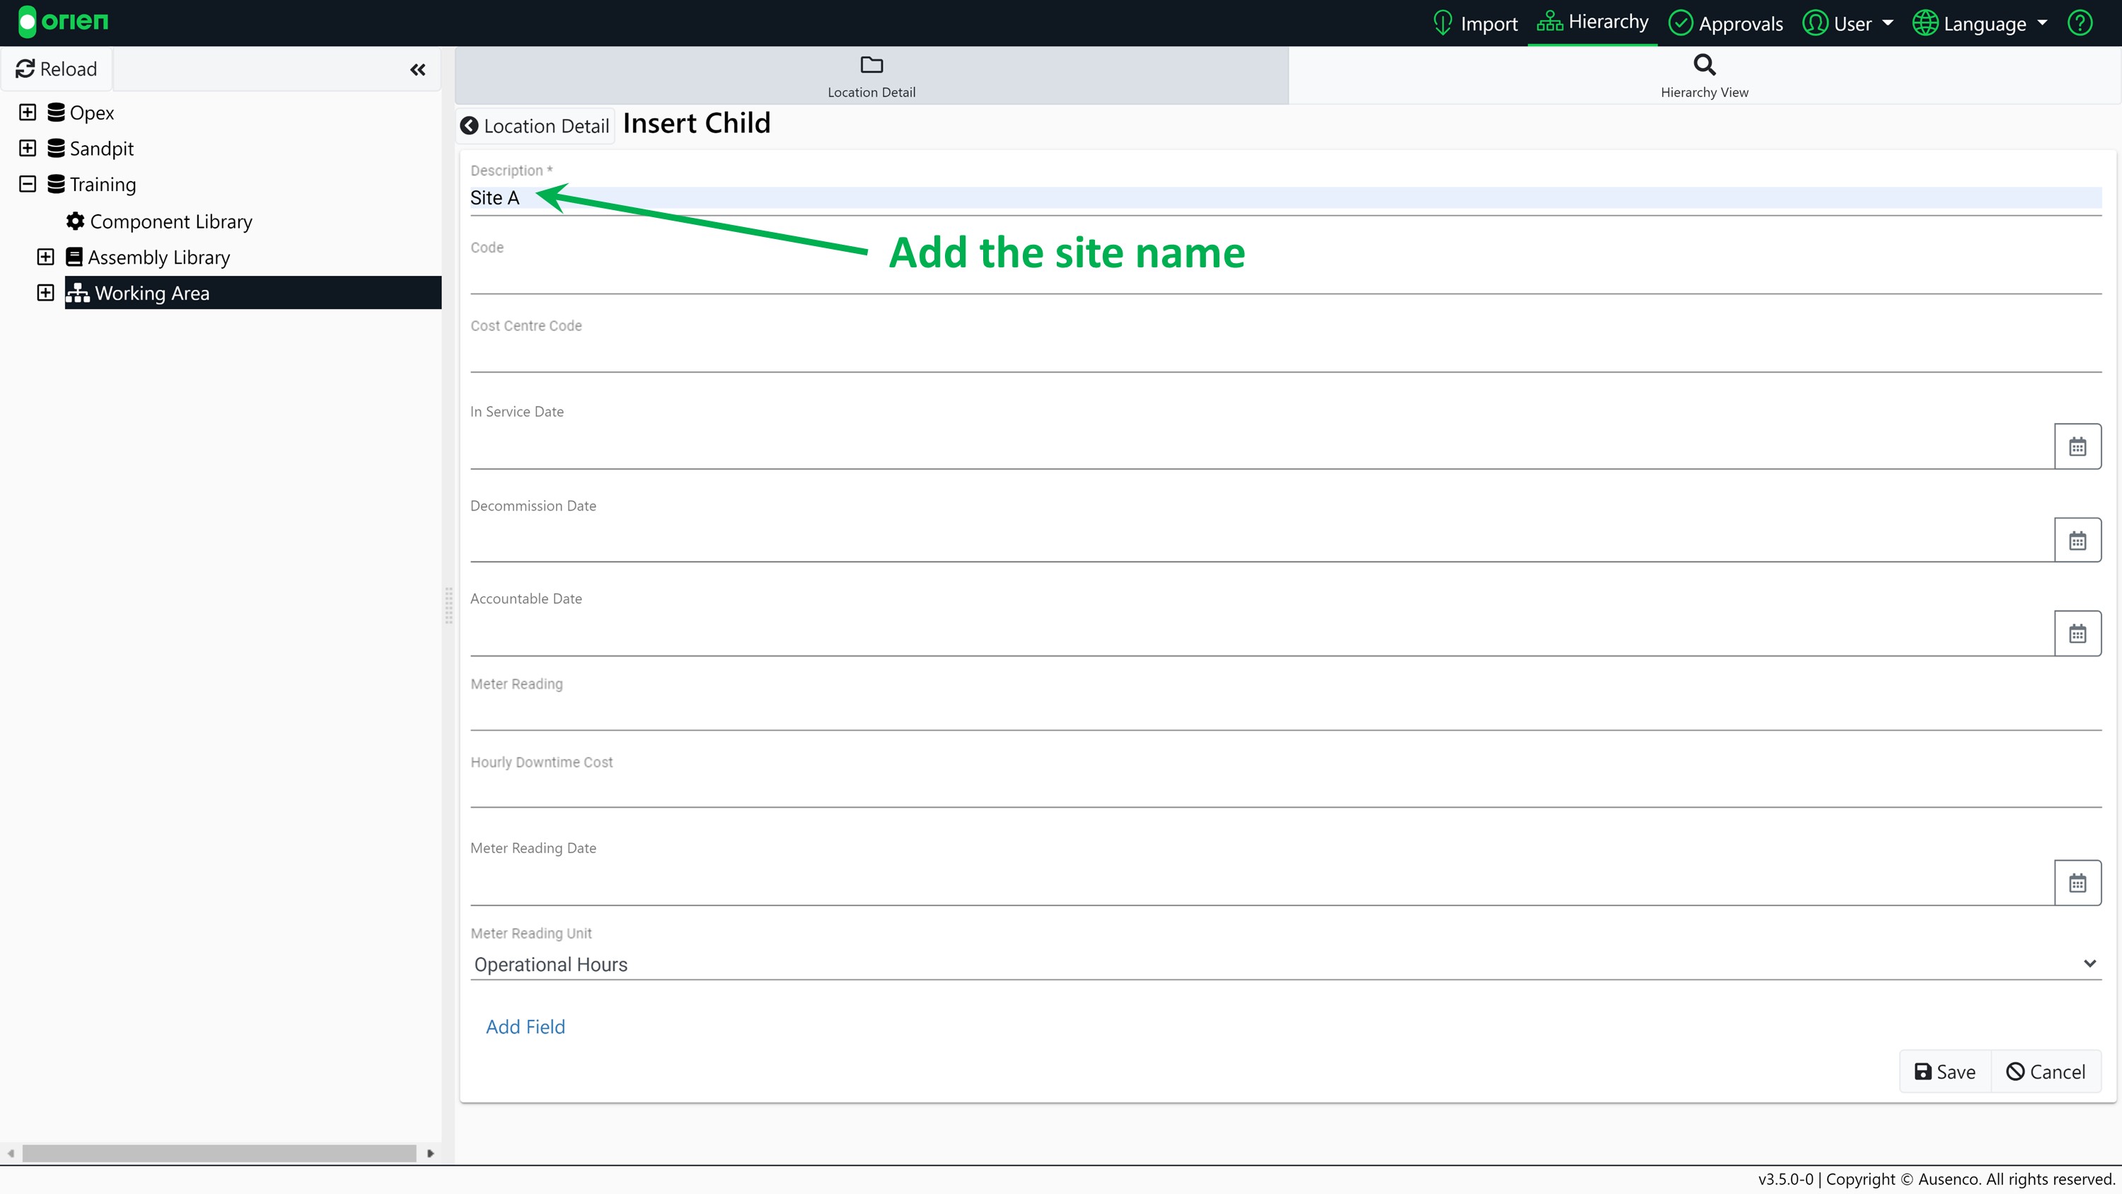
Task: Switch to the Location Detail tab
Action: pos(871,76)
